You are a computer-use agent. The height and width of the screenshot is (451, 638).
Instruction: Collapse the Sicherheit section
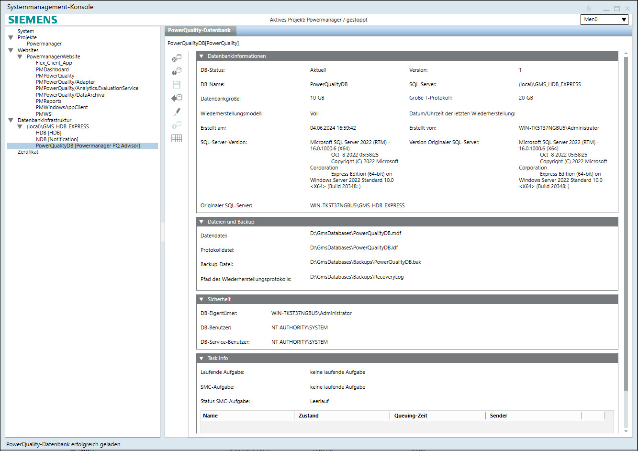click(x=201, y=300)
